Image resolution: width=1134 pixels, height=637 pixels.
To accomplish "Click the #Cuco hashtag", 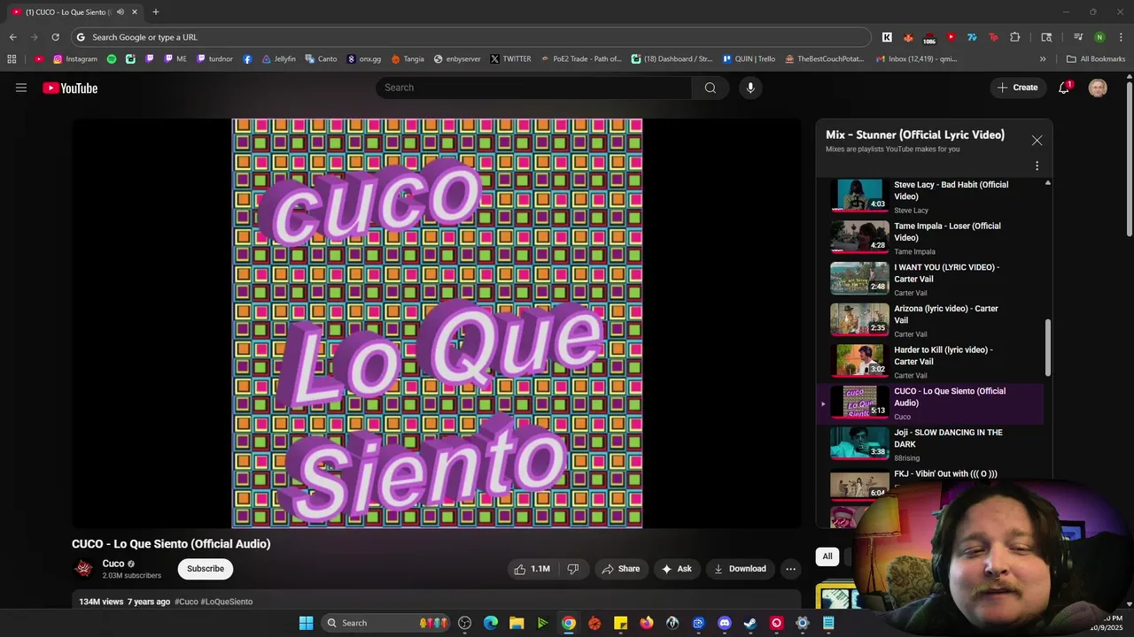I will (186, 602).
